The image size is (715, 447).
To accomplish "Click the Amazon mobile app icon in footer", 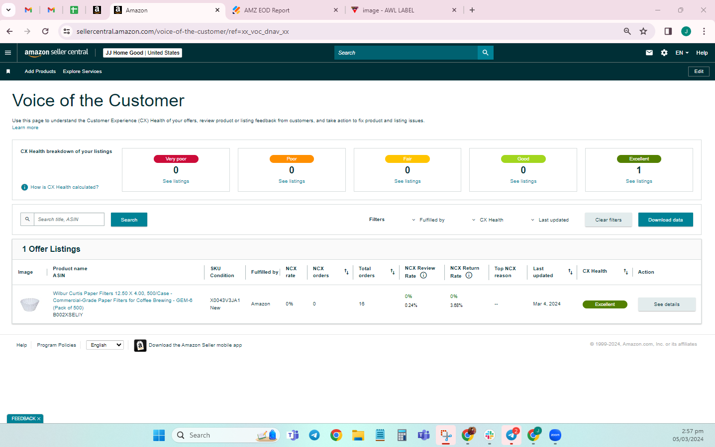I will 140,345.
